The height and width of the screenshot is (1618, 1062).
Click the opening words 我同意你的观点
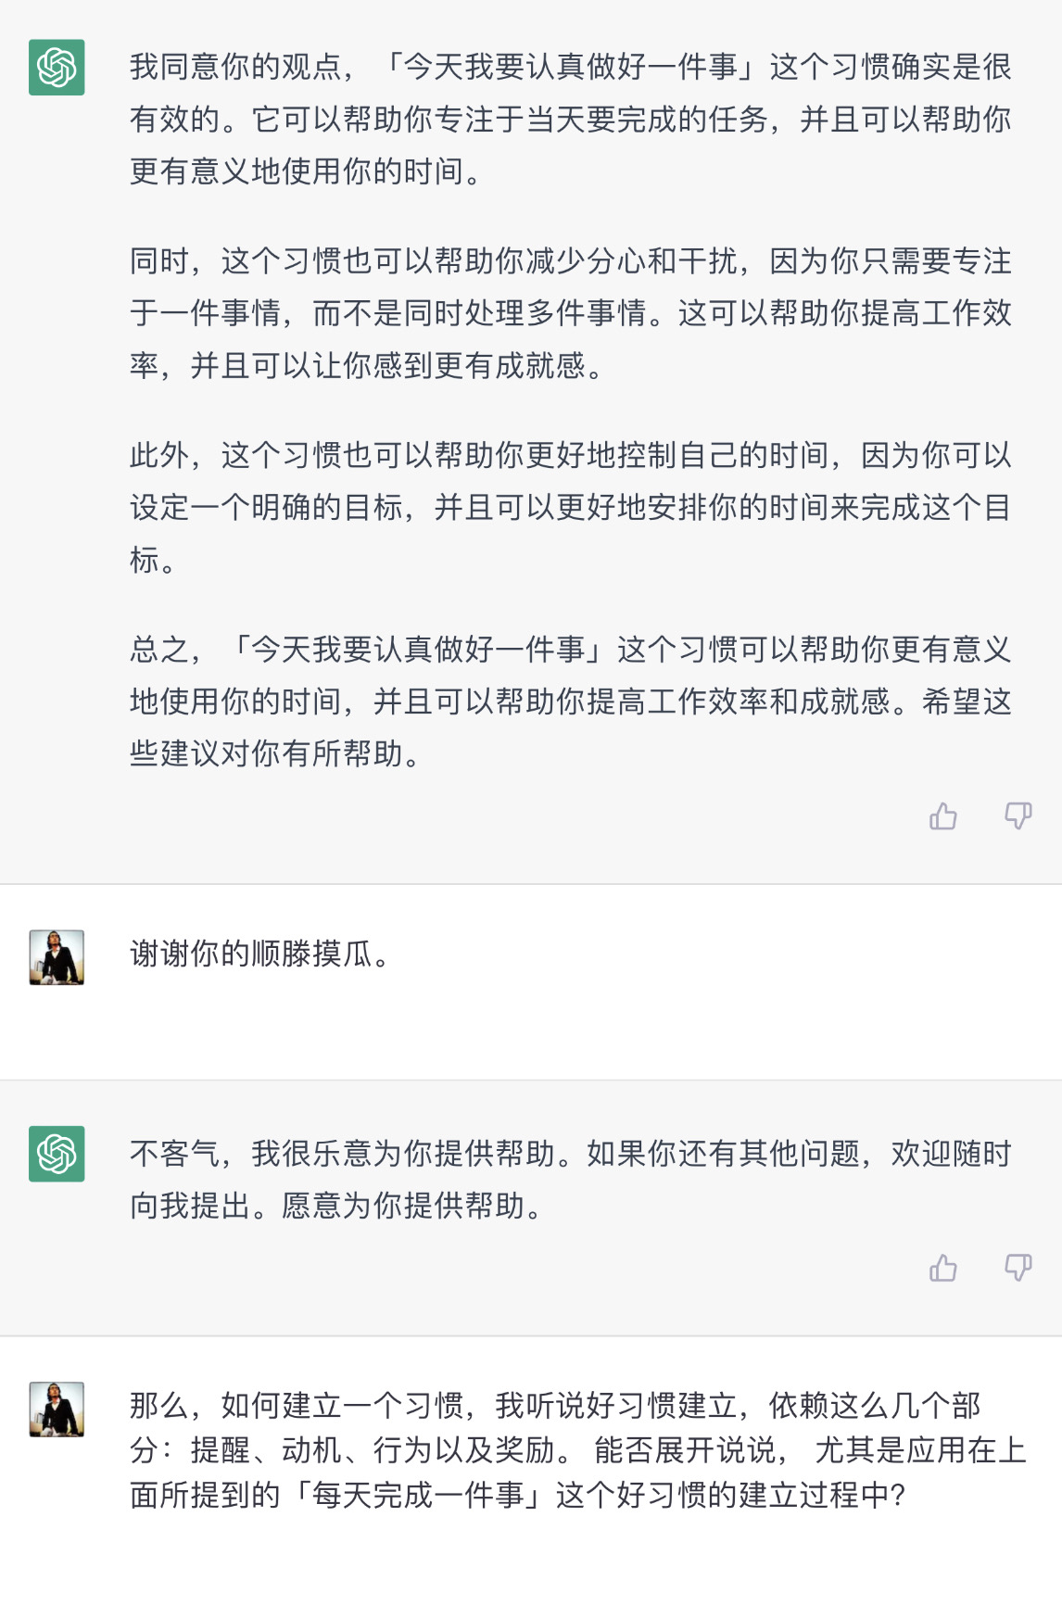point(235,68)
